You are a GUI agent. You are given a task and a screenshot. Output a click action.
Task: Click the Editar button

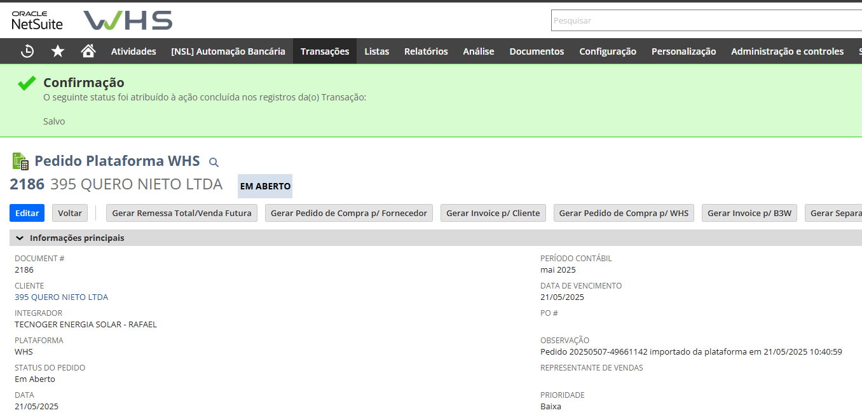[27, 213]
